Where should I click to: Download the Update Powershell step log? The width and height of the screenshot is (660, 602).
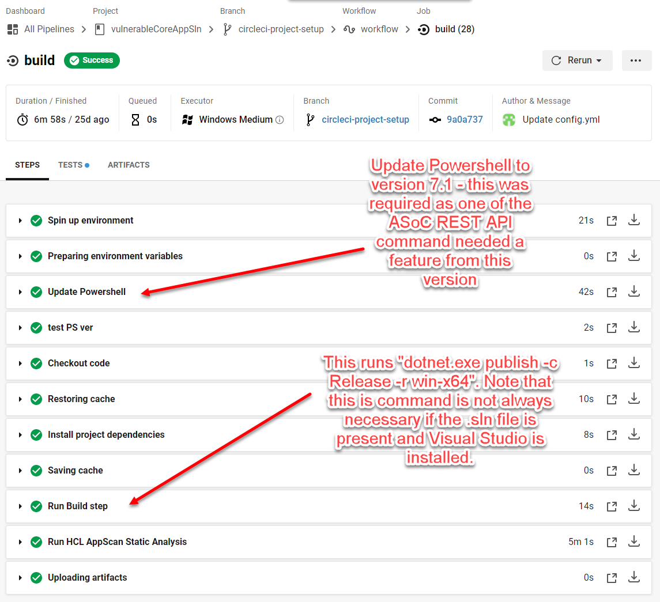(x=634, y=291)
